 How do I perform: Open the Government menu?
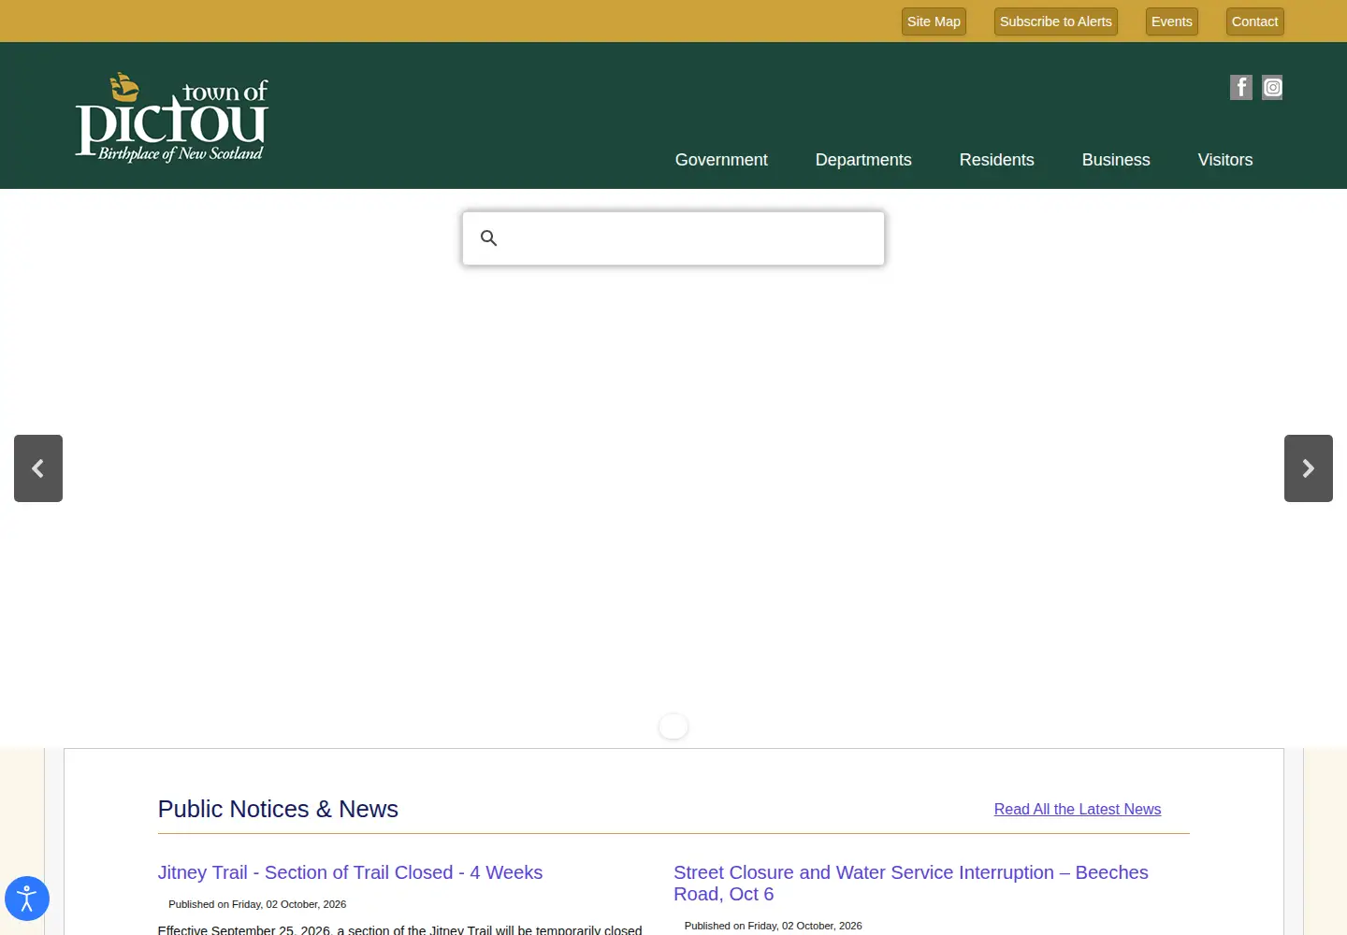(721, 160)
